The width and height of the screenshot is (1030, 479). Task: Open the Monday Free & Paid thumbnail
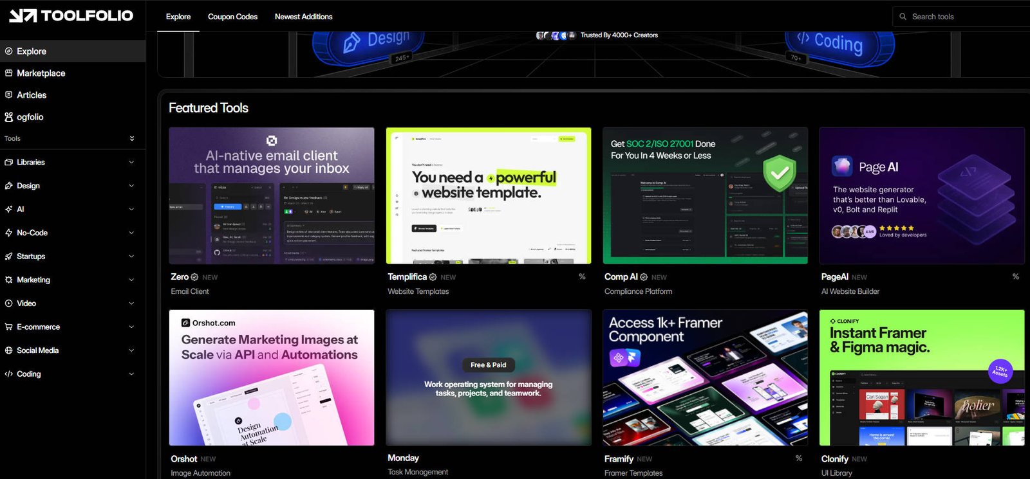click(489, 378)
